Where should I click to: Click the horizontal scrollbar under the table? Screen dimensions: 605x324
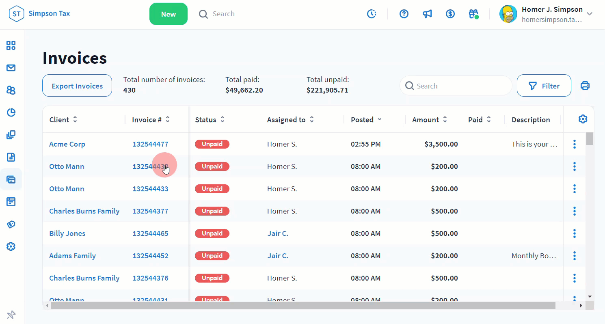pyautogui.click(x=302, y=305)
